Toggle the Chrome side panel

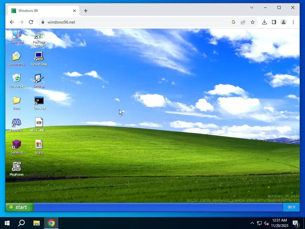[x=274, y=22]
